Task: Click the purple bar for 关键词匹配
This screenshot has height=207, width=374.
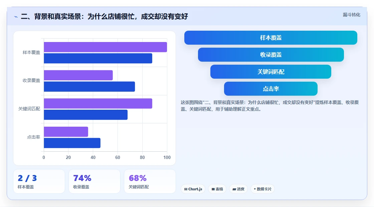Action: point(98,103)
